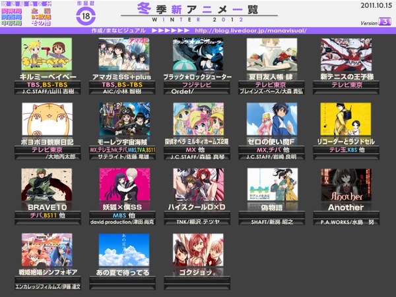Image resolution: width=396 pixels, height=297 pixels.
Task: Click the モーレツ宇宙海賊 thumbnail
Action: (125, 119)
